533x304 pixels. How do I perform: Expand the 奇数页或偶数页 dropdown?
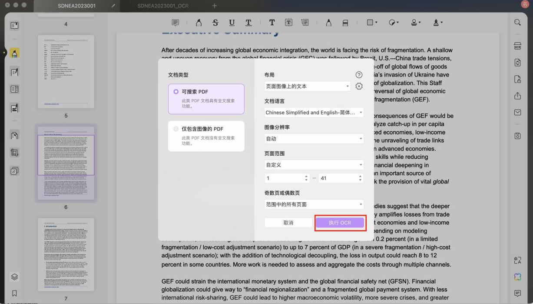[x=314, y=204]
